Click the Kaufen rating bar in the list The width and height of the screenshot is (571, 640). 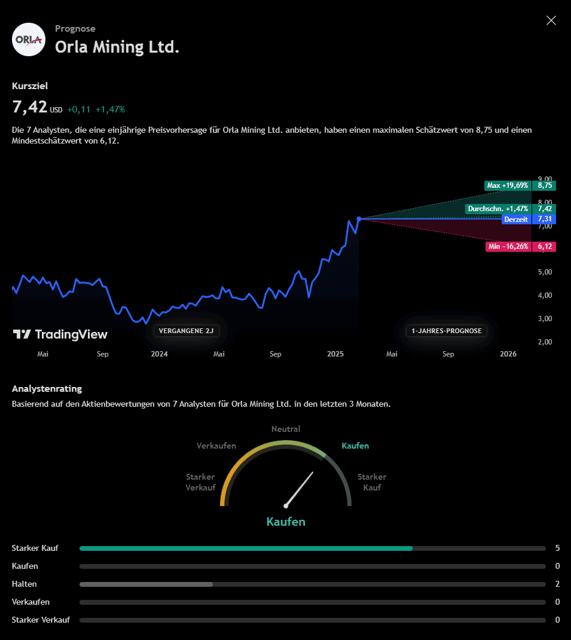[x=313, y=566]
